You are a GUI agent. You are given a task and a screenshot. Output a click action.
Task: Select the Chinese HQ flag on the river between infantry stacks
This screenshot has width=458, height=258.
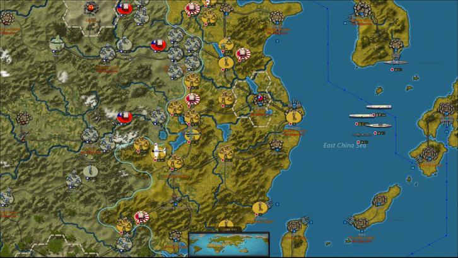(x=158, y=45)
